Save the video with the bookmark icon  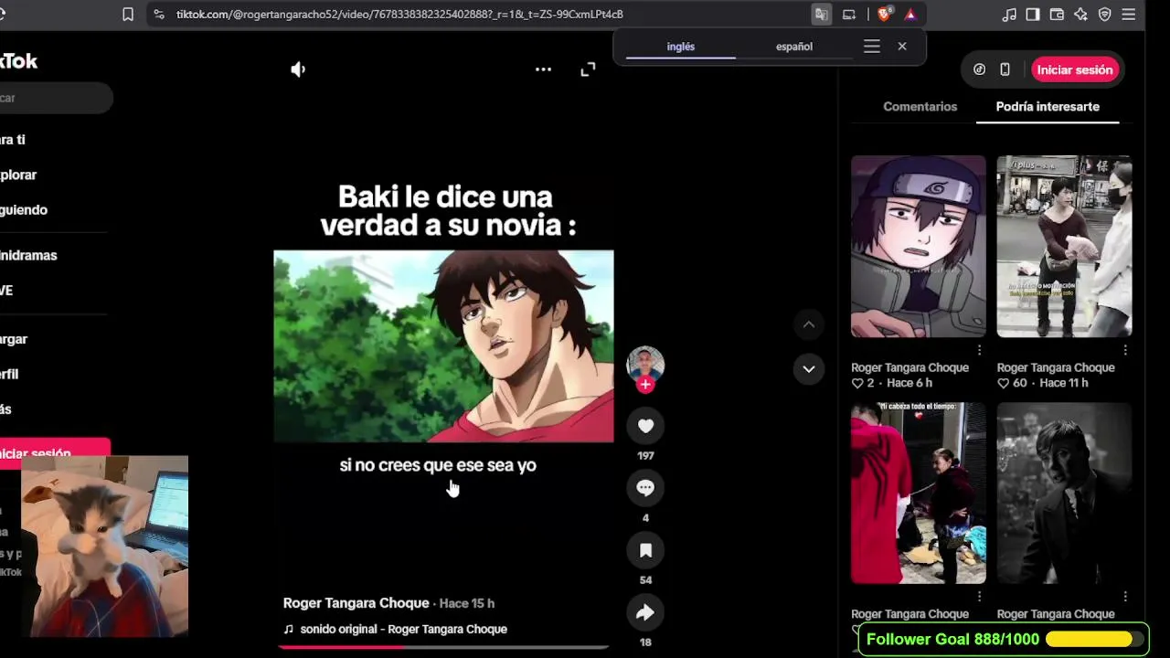pyautogui.click(x=645, y=550)
